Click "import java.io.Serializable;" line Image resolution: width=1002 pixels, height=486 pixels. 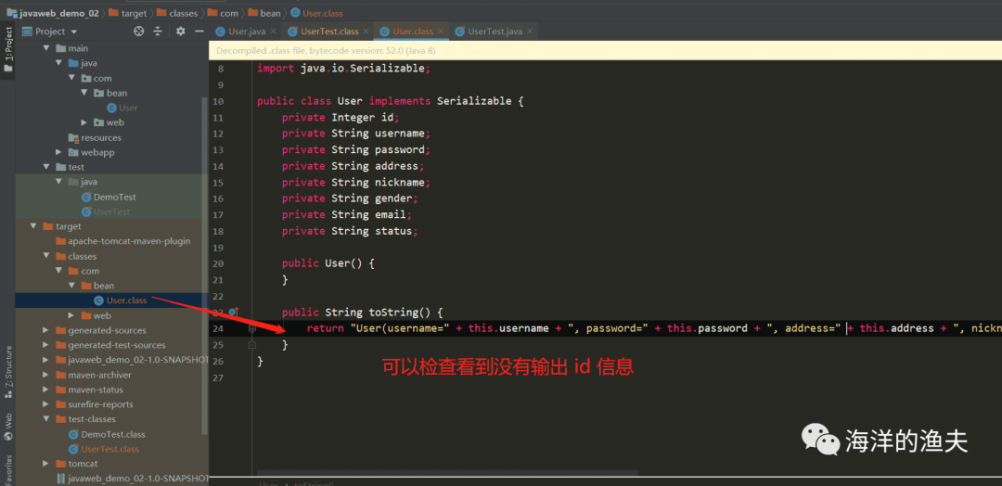[x=344, y=69]
